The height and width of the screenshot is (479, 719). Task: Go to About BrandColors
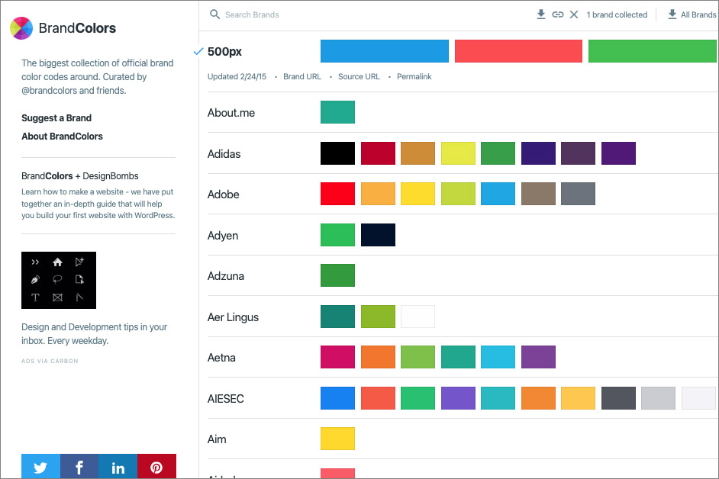pyautogui.click(x=62, y=137)
